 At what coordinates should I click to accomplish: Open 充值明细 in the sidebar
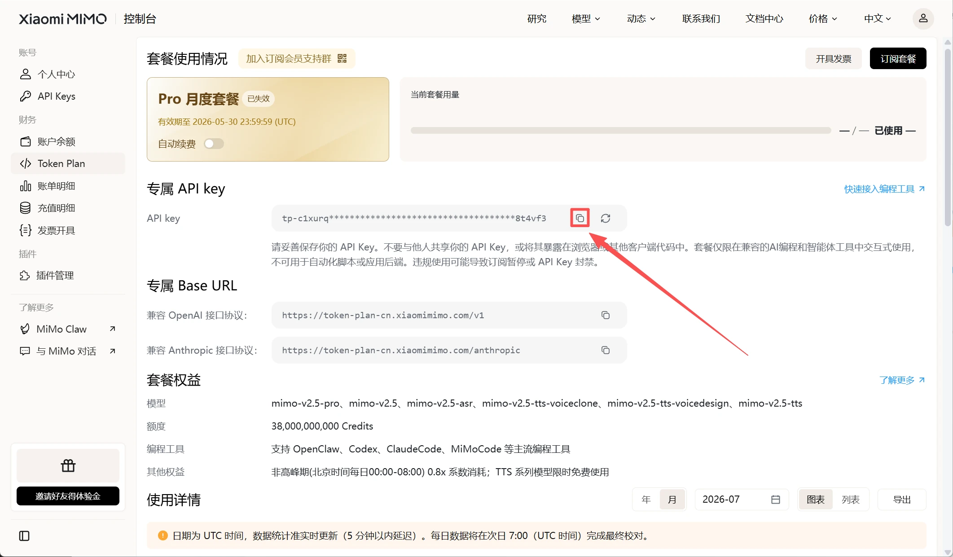pos(68,208)
